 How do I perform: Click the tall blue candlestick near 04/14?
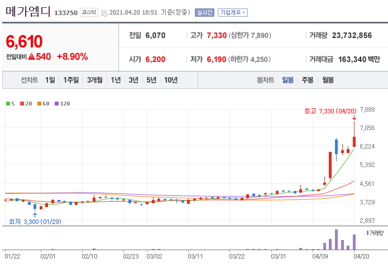pyautogui.click(x=336, y=147)
